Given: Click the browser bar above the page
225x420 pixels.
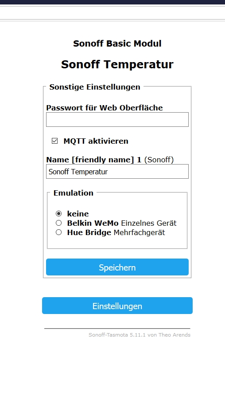Looking at the screenshot, I should pos(112,13).
